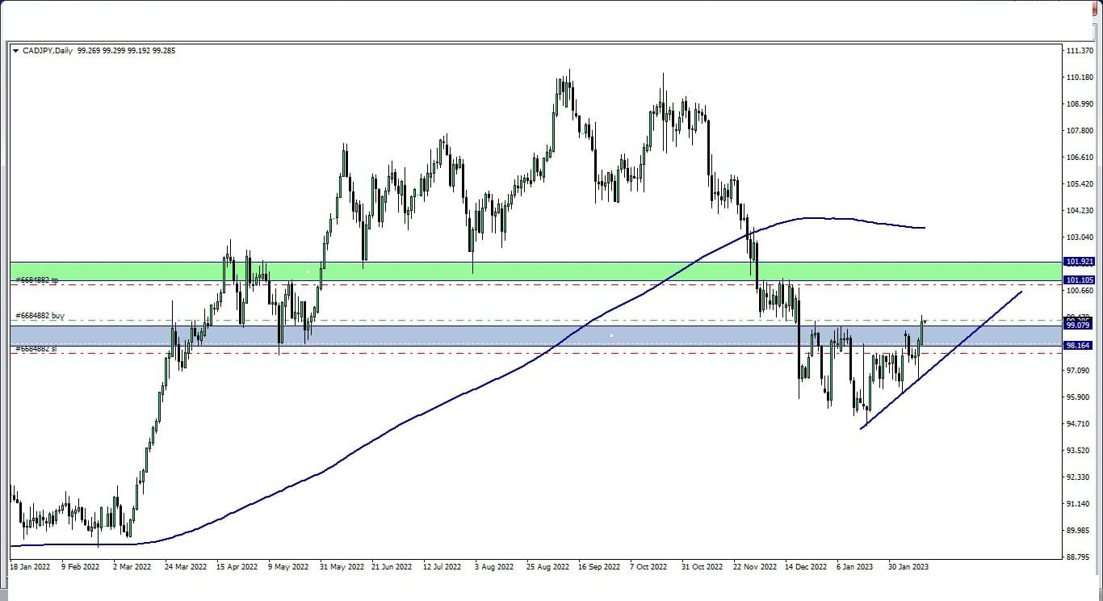Click the 21 Jun 2022 date label

pyautogui.click(x=392, y=567)
